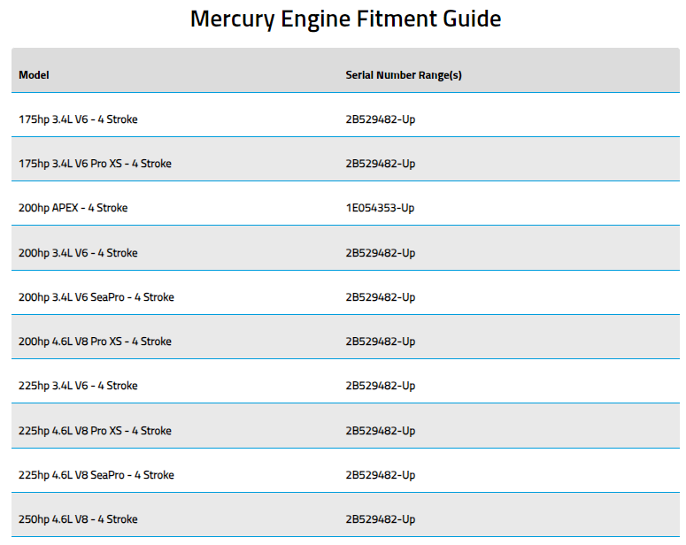This screenshot has height=545, width=686.
Task: Select 175hp 3.4L V6 Pro XS model
Action: click(x=95, y=164)
